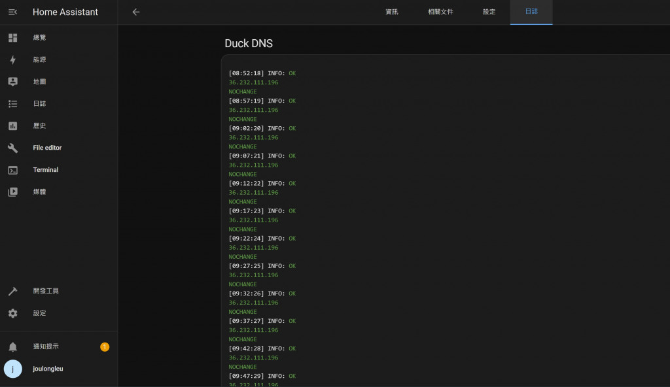
Task: Click the IP address under [08:52:18]
Action: [x=253, y=82]
